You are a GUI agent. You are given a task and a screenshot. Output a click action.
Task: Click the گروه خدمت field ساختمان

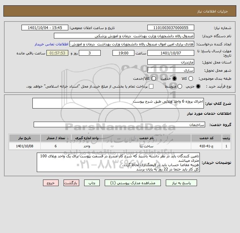(x=119, y=124)
